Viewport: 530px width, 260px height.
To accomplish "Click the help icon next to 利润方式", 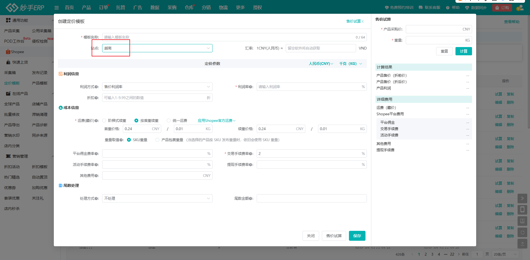I will (96, 87).
